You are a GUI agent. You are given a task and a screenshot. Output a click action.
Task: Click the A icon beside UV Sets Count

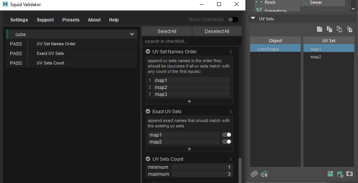[230, 159]
